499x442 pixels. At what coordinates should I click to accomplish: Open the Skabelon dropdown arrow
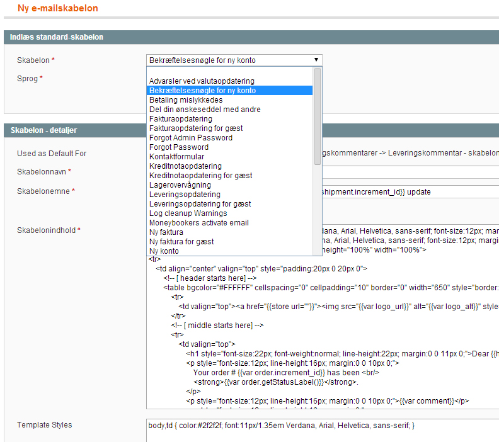click(316, 60)
